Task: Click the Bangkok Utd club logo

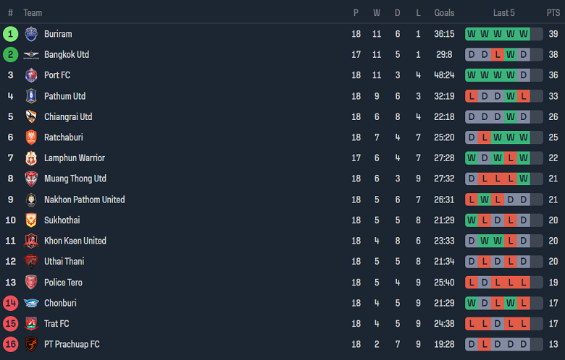Action: click(30, 55)
